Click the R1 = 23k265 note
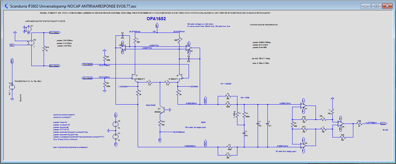This screenshot has width=396, height=164. (x=226, y=83)
